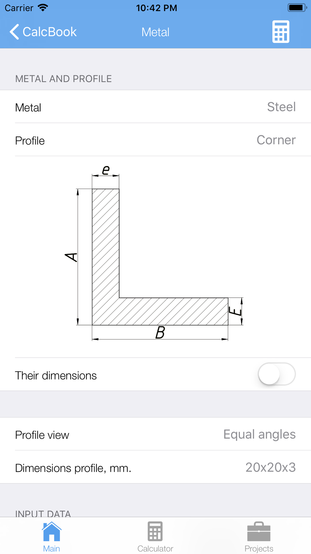Toggle the Their dimensions switch
Image resolution: width=311 pixels, height=554 pixels.
[x=276, y=374]
